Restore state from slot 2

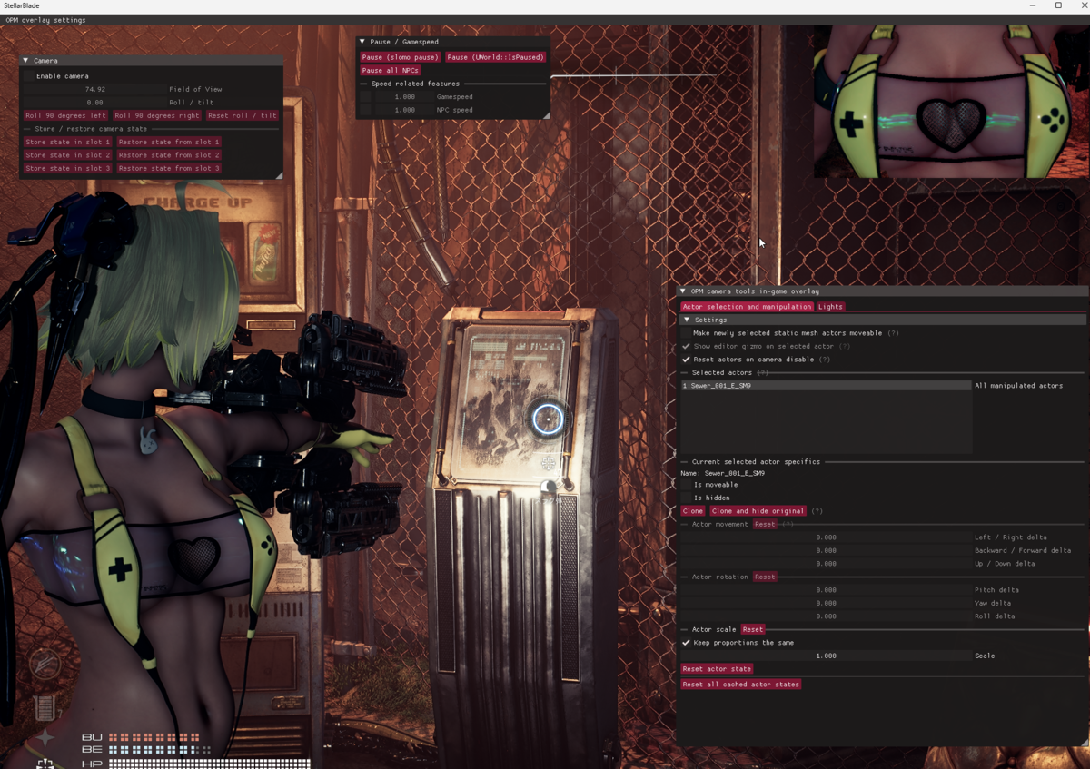coord(169,155)
